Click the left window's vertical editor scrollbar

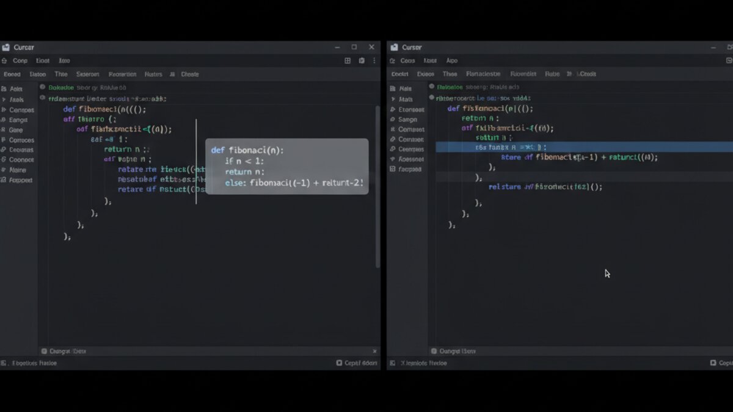click(377, 186)
